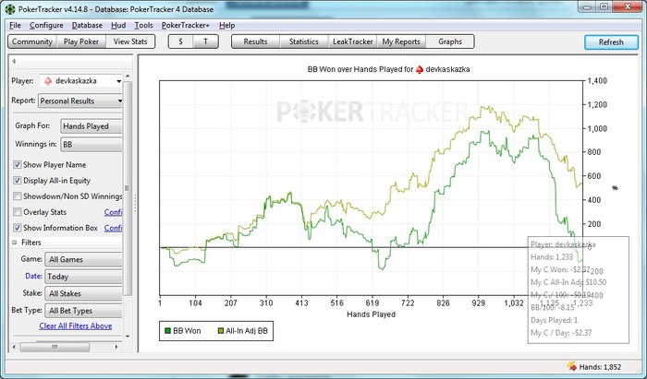Click the hands count icon in status bar

point(571,366)
